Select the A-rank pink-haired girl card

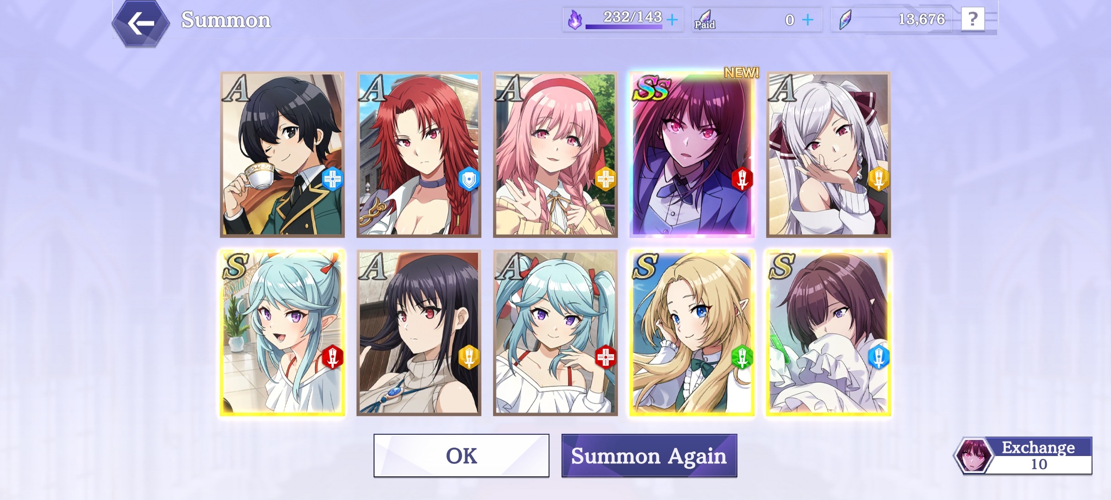tap(555, 155)
